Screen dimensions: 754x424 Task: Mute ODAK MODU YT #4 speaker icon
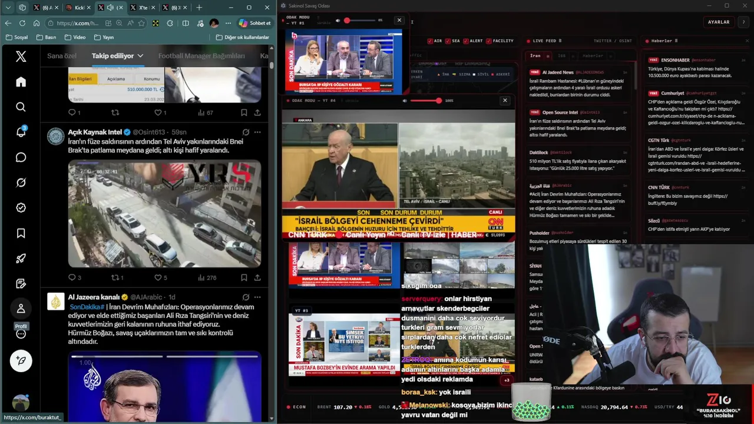[x=405, y=101]
